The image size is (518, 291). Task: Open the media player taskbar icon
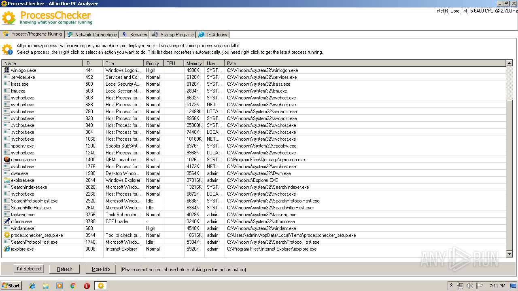click(x=59, y=286)
